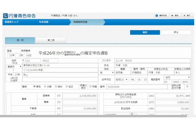Click the 円簿青色申告 logo icon
The image size is (196, 130).
click(6, 15)
